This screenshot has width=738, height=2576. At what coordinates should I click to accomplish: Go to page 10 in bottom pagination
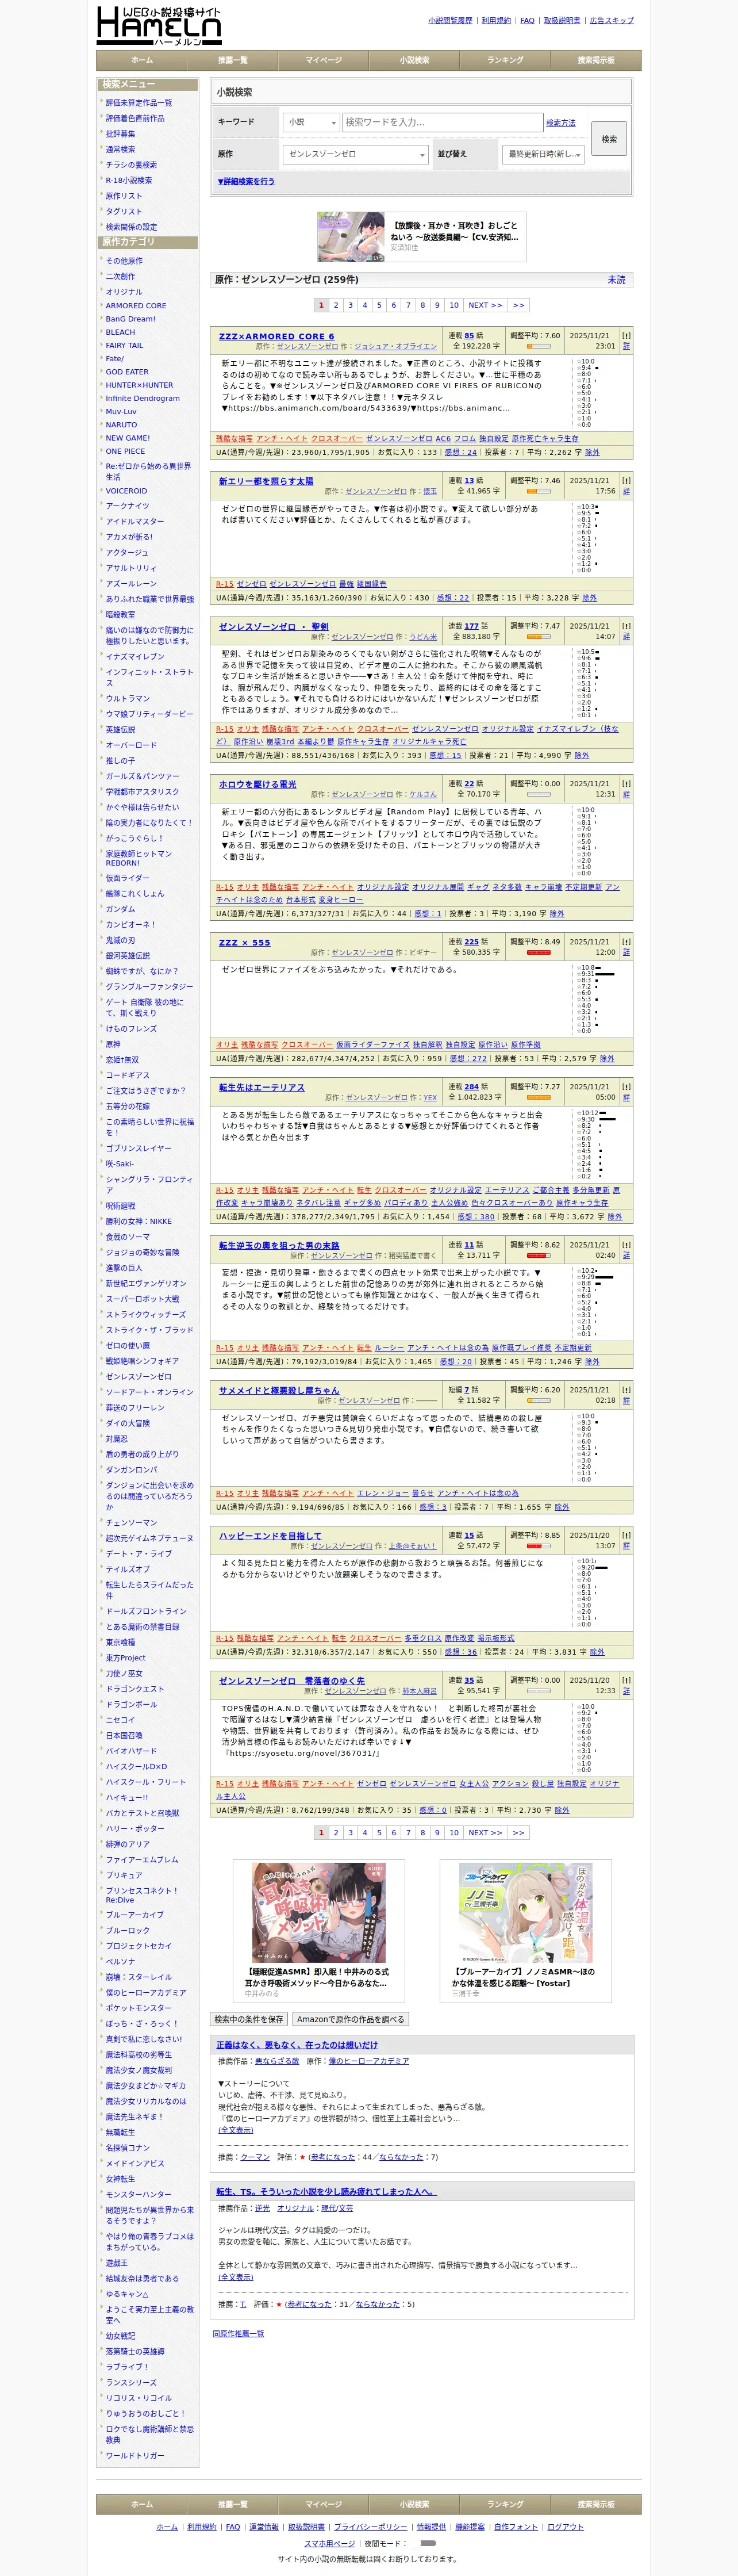tap(454, 1832)
